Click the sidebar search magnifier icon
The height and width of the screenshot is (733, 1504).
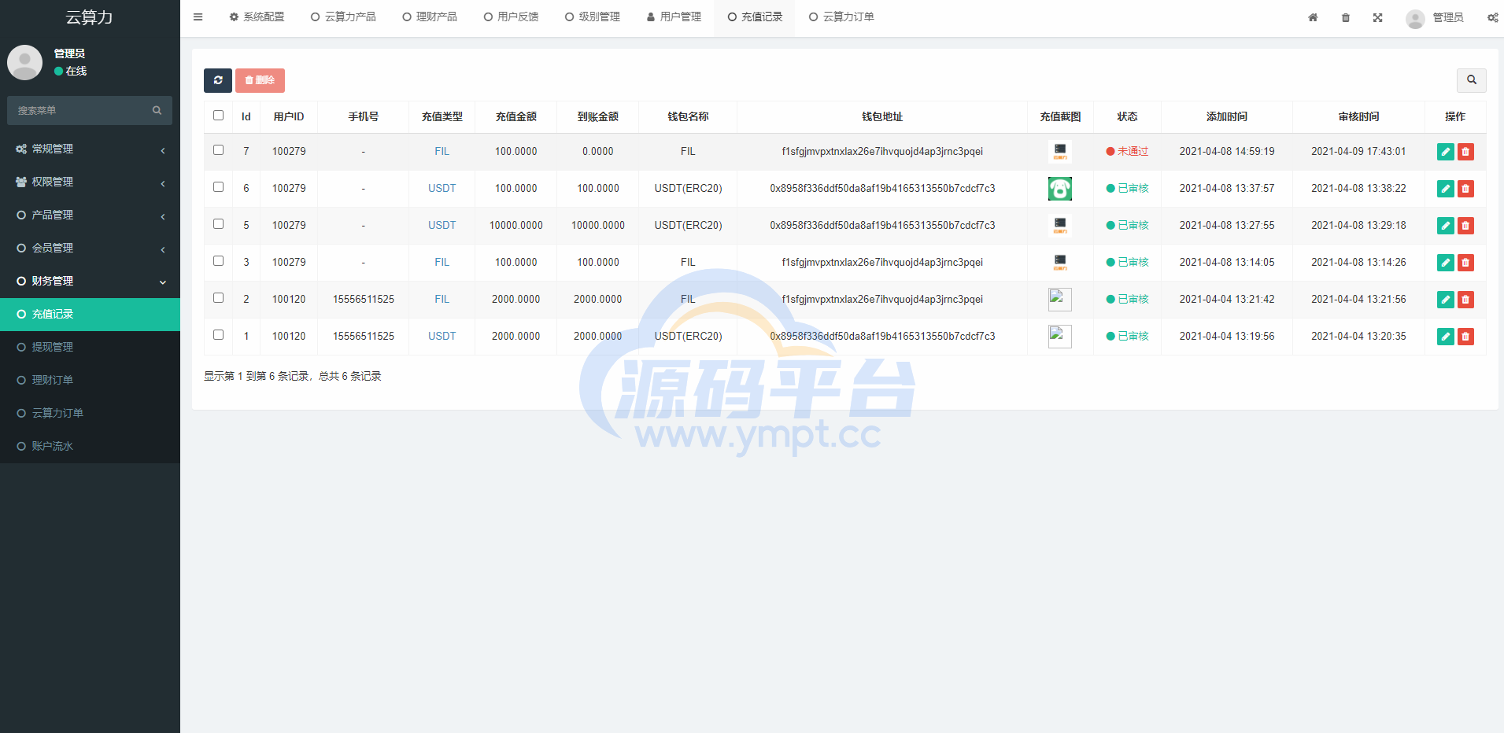(x=157, y=111)
